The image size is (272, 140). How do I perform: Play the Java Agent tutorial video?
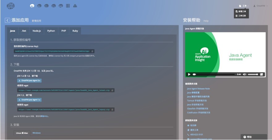(189, 74)
